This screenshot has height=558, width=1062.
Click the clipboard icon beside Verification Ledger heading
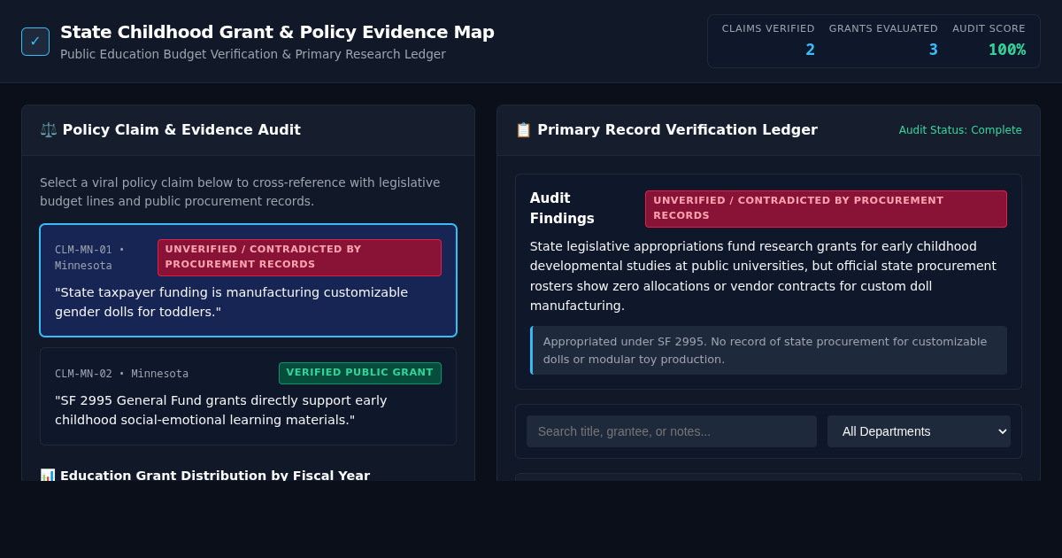523,130
